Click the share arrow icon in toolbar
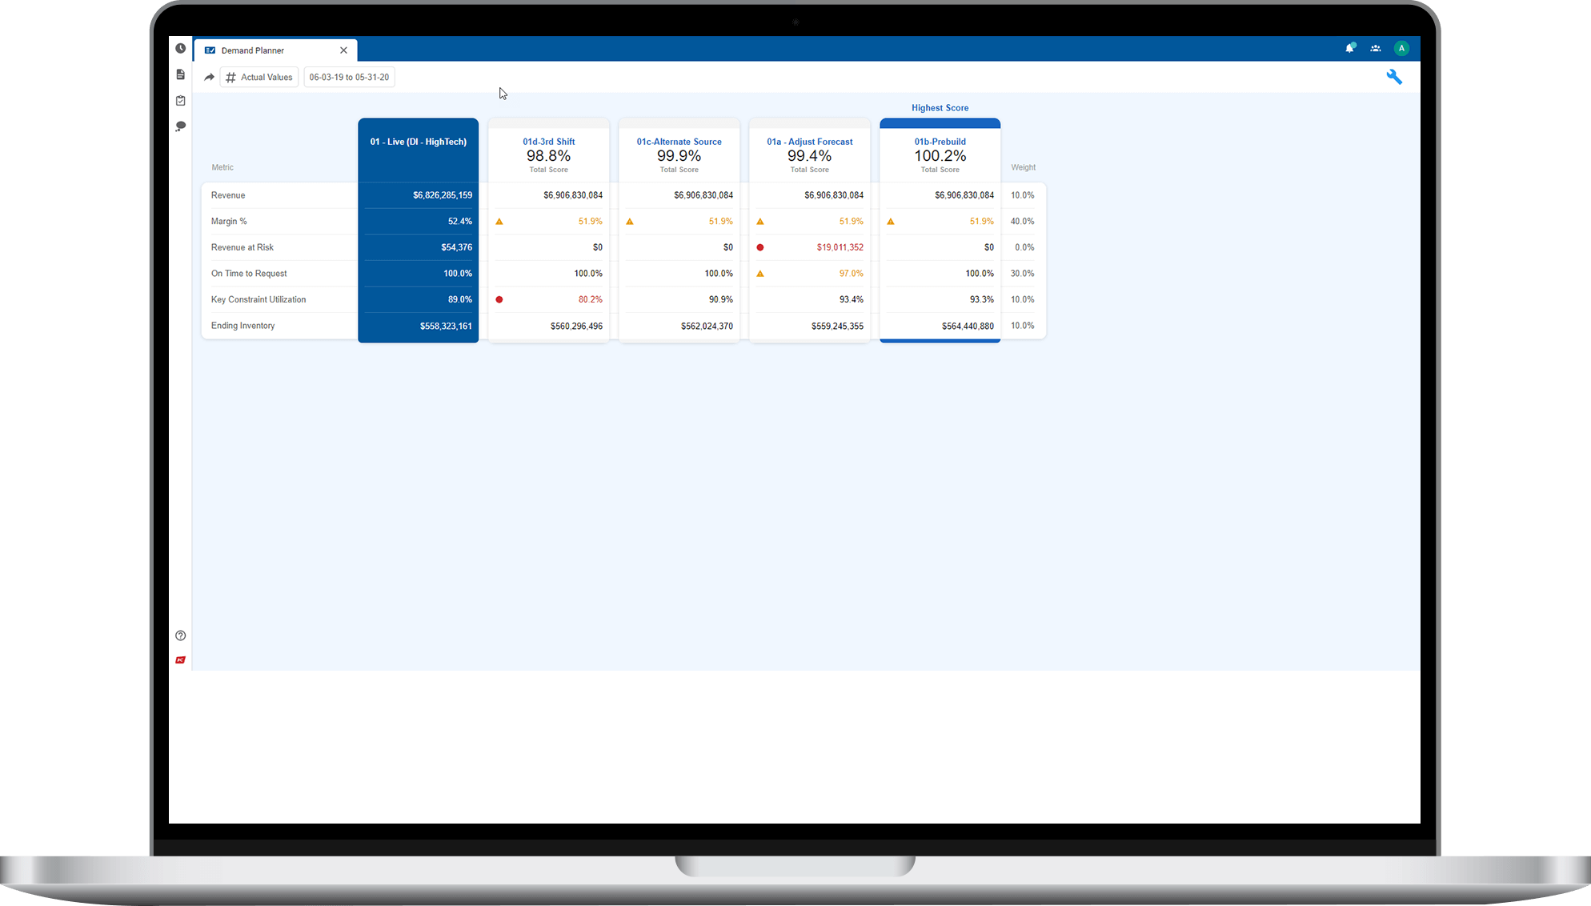1591x906 pixels. (x=209, y=78)
